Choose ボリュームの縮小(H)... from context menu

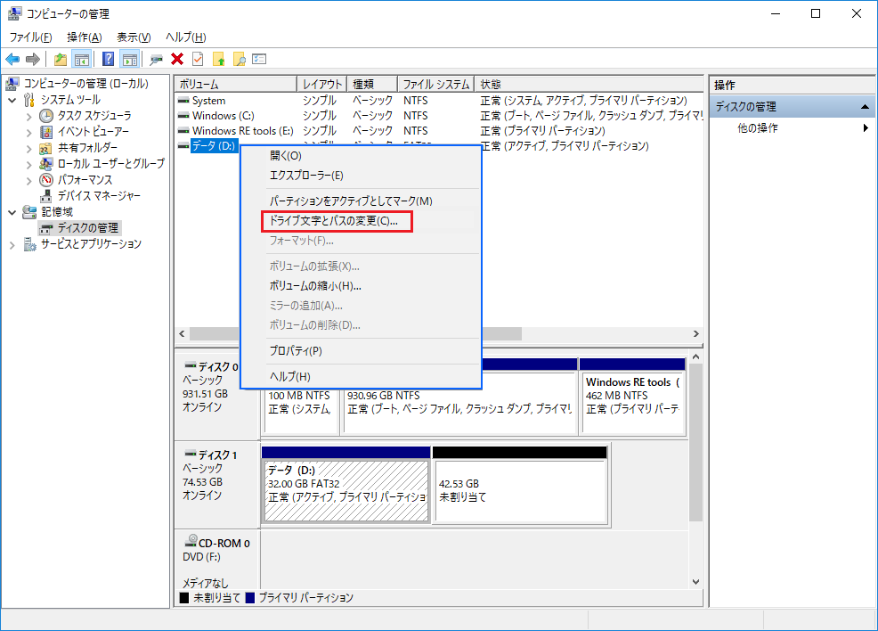(x=314, y=286)
